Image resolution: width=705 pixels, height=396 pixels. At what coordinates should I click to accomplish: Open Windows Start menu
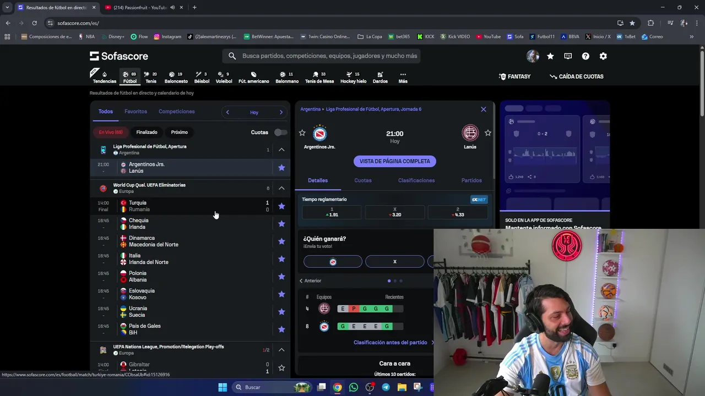pos(223,387)
